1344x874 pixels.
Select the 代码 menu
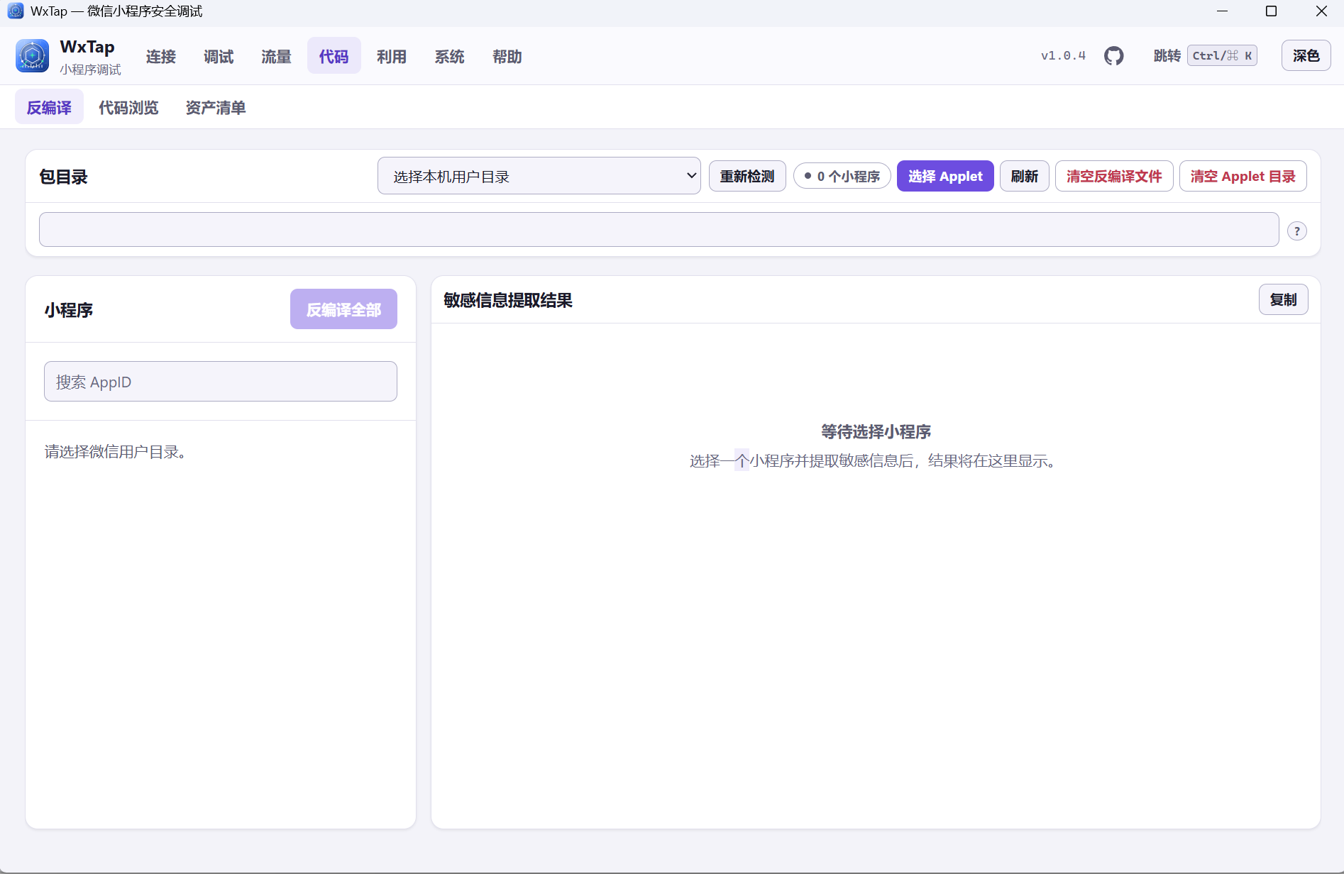coord(334,57)
